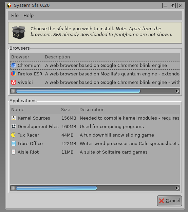Select the Aisle Riot card icon
Viewport: 188px width, 212px height.
pos(14,152)
